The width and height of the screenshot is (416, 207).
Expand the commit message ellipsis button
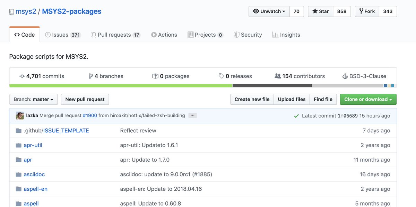click(x=192, y=116)
